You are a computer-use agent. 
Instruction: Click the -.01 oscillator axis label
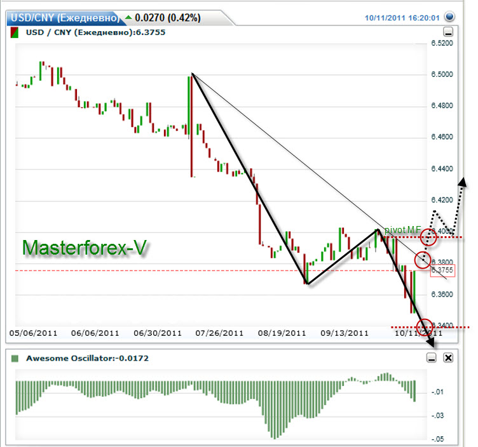[x=437, y=392]
